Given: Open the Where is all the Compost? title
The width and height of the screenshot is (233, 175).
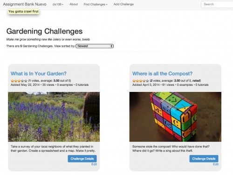Looking at the screenshot, I should click(x=162, y=73).
